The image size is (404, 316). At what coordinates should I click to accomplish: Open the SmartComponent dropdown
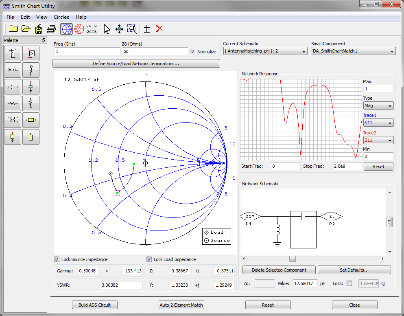click(354, 51)
